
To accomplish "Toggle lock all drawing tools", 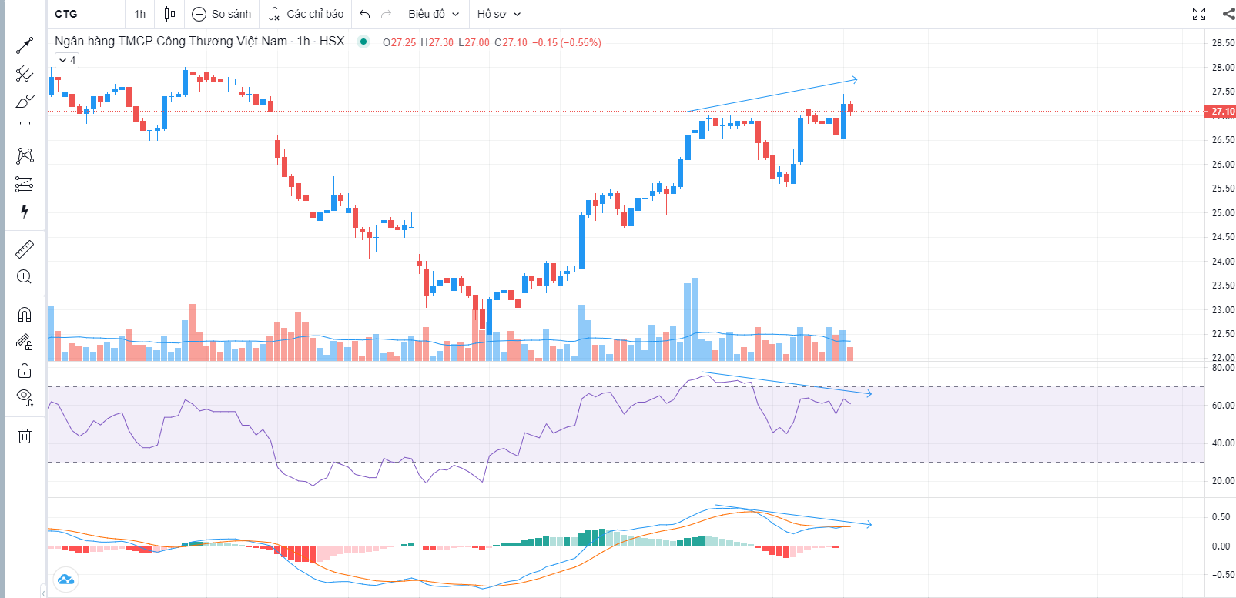I will point(25,370).
